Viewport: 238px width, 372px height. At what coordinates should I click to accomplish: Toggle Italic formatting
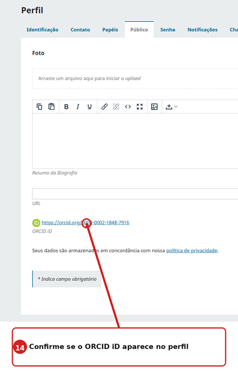[78, 107]
